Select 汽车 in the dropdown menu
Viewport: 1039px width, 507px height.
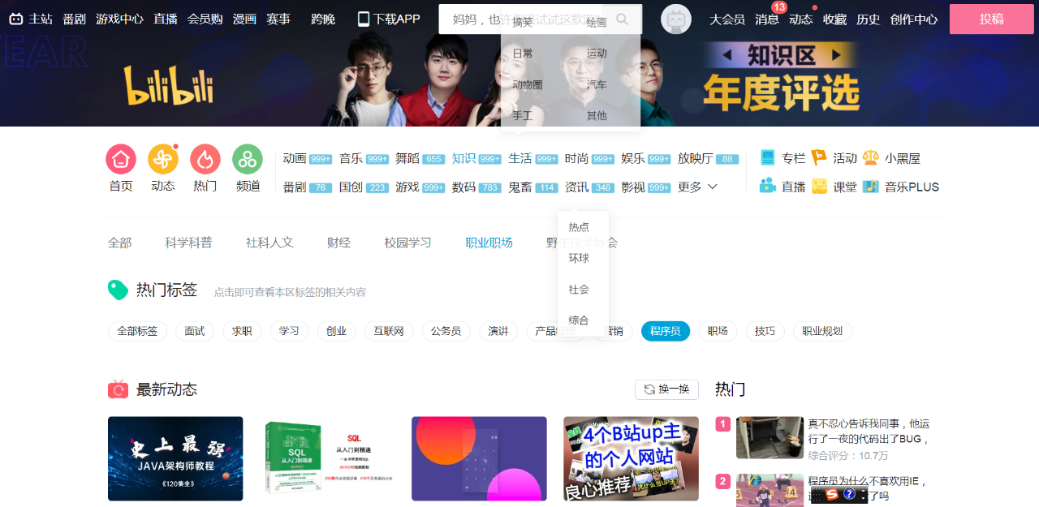597,84
